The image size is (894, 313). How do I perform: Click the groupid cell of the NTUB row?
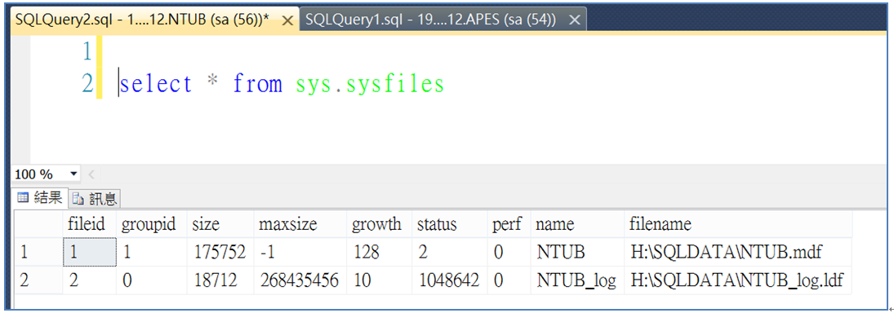coord(152,252)
